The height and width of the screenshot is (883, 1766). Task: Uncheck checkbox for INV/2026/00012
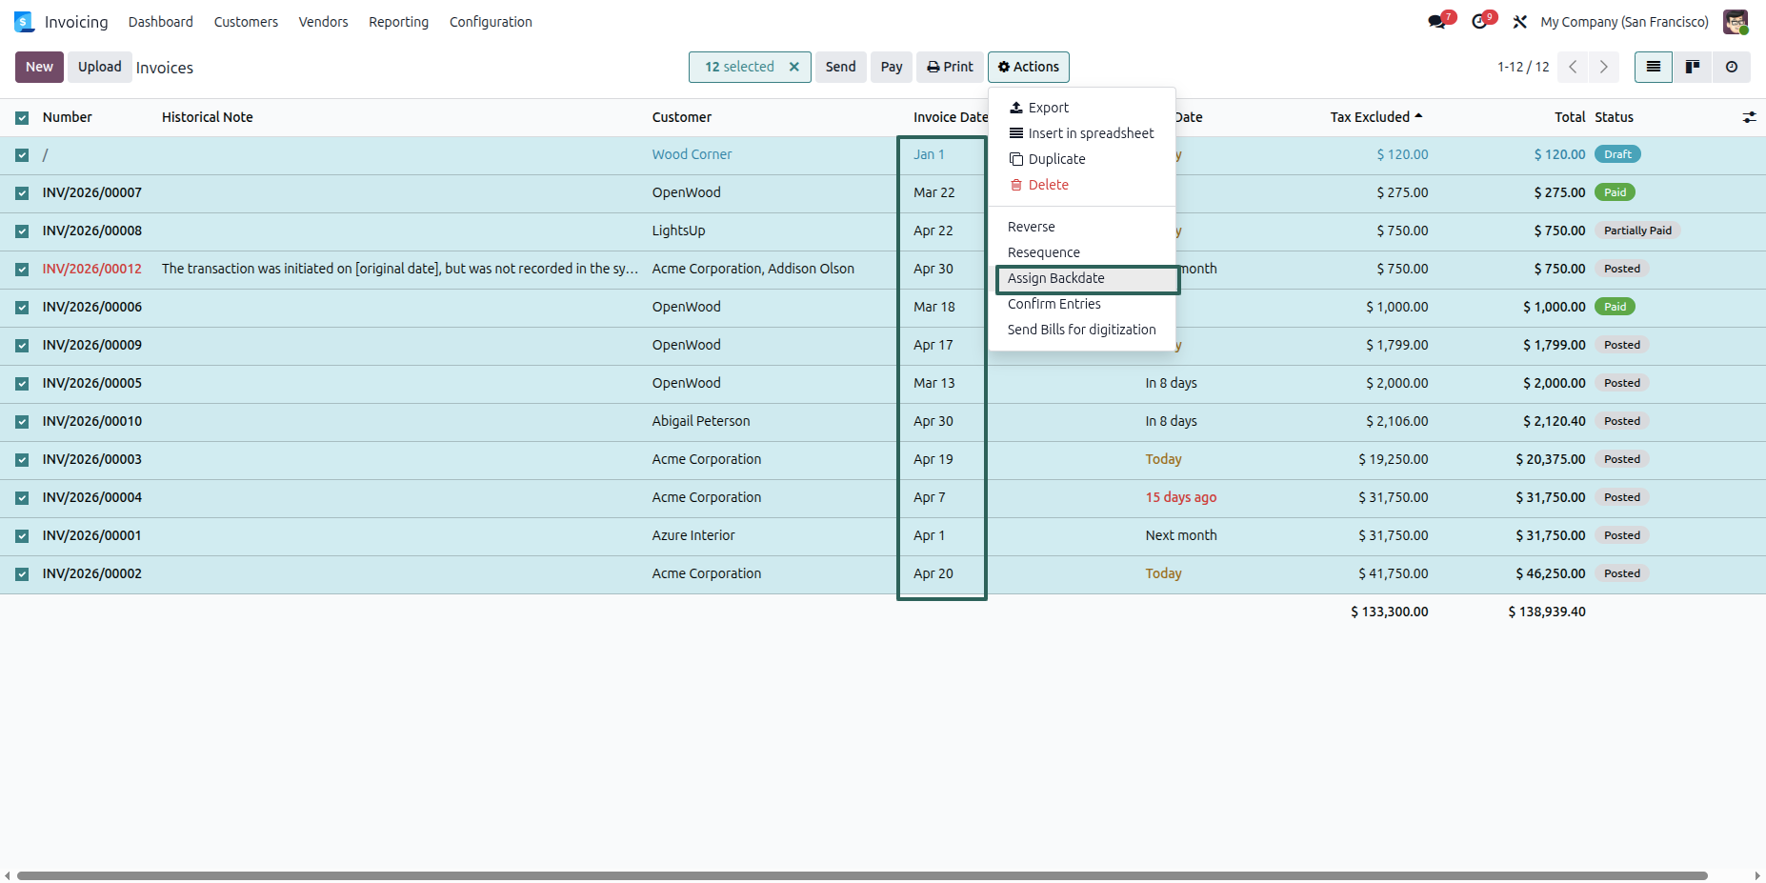click(22, 270)
